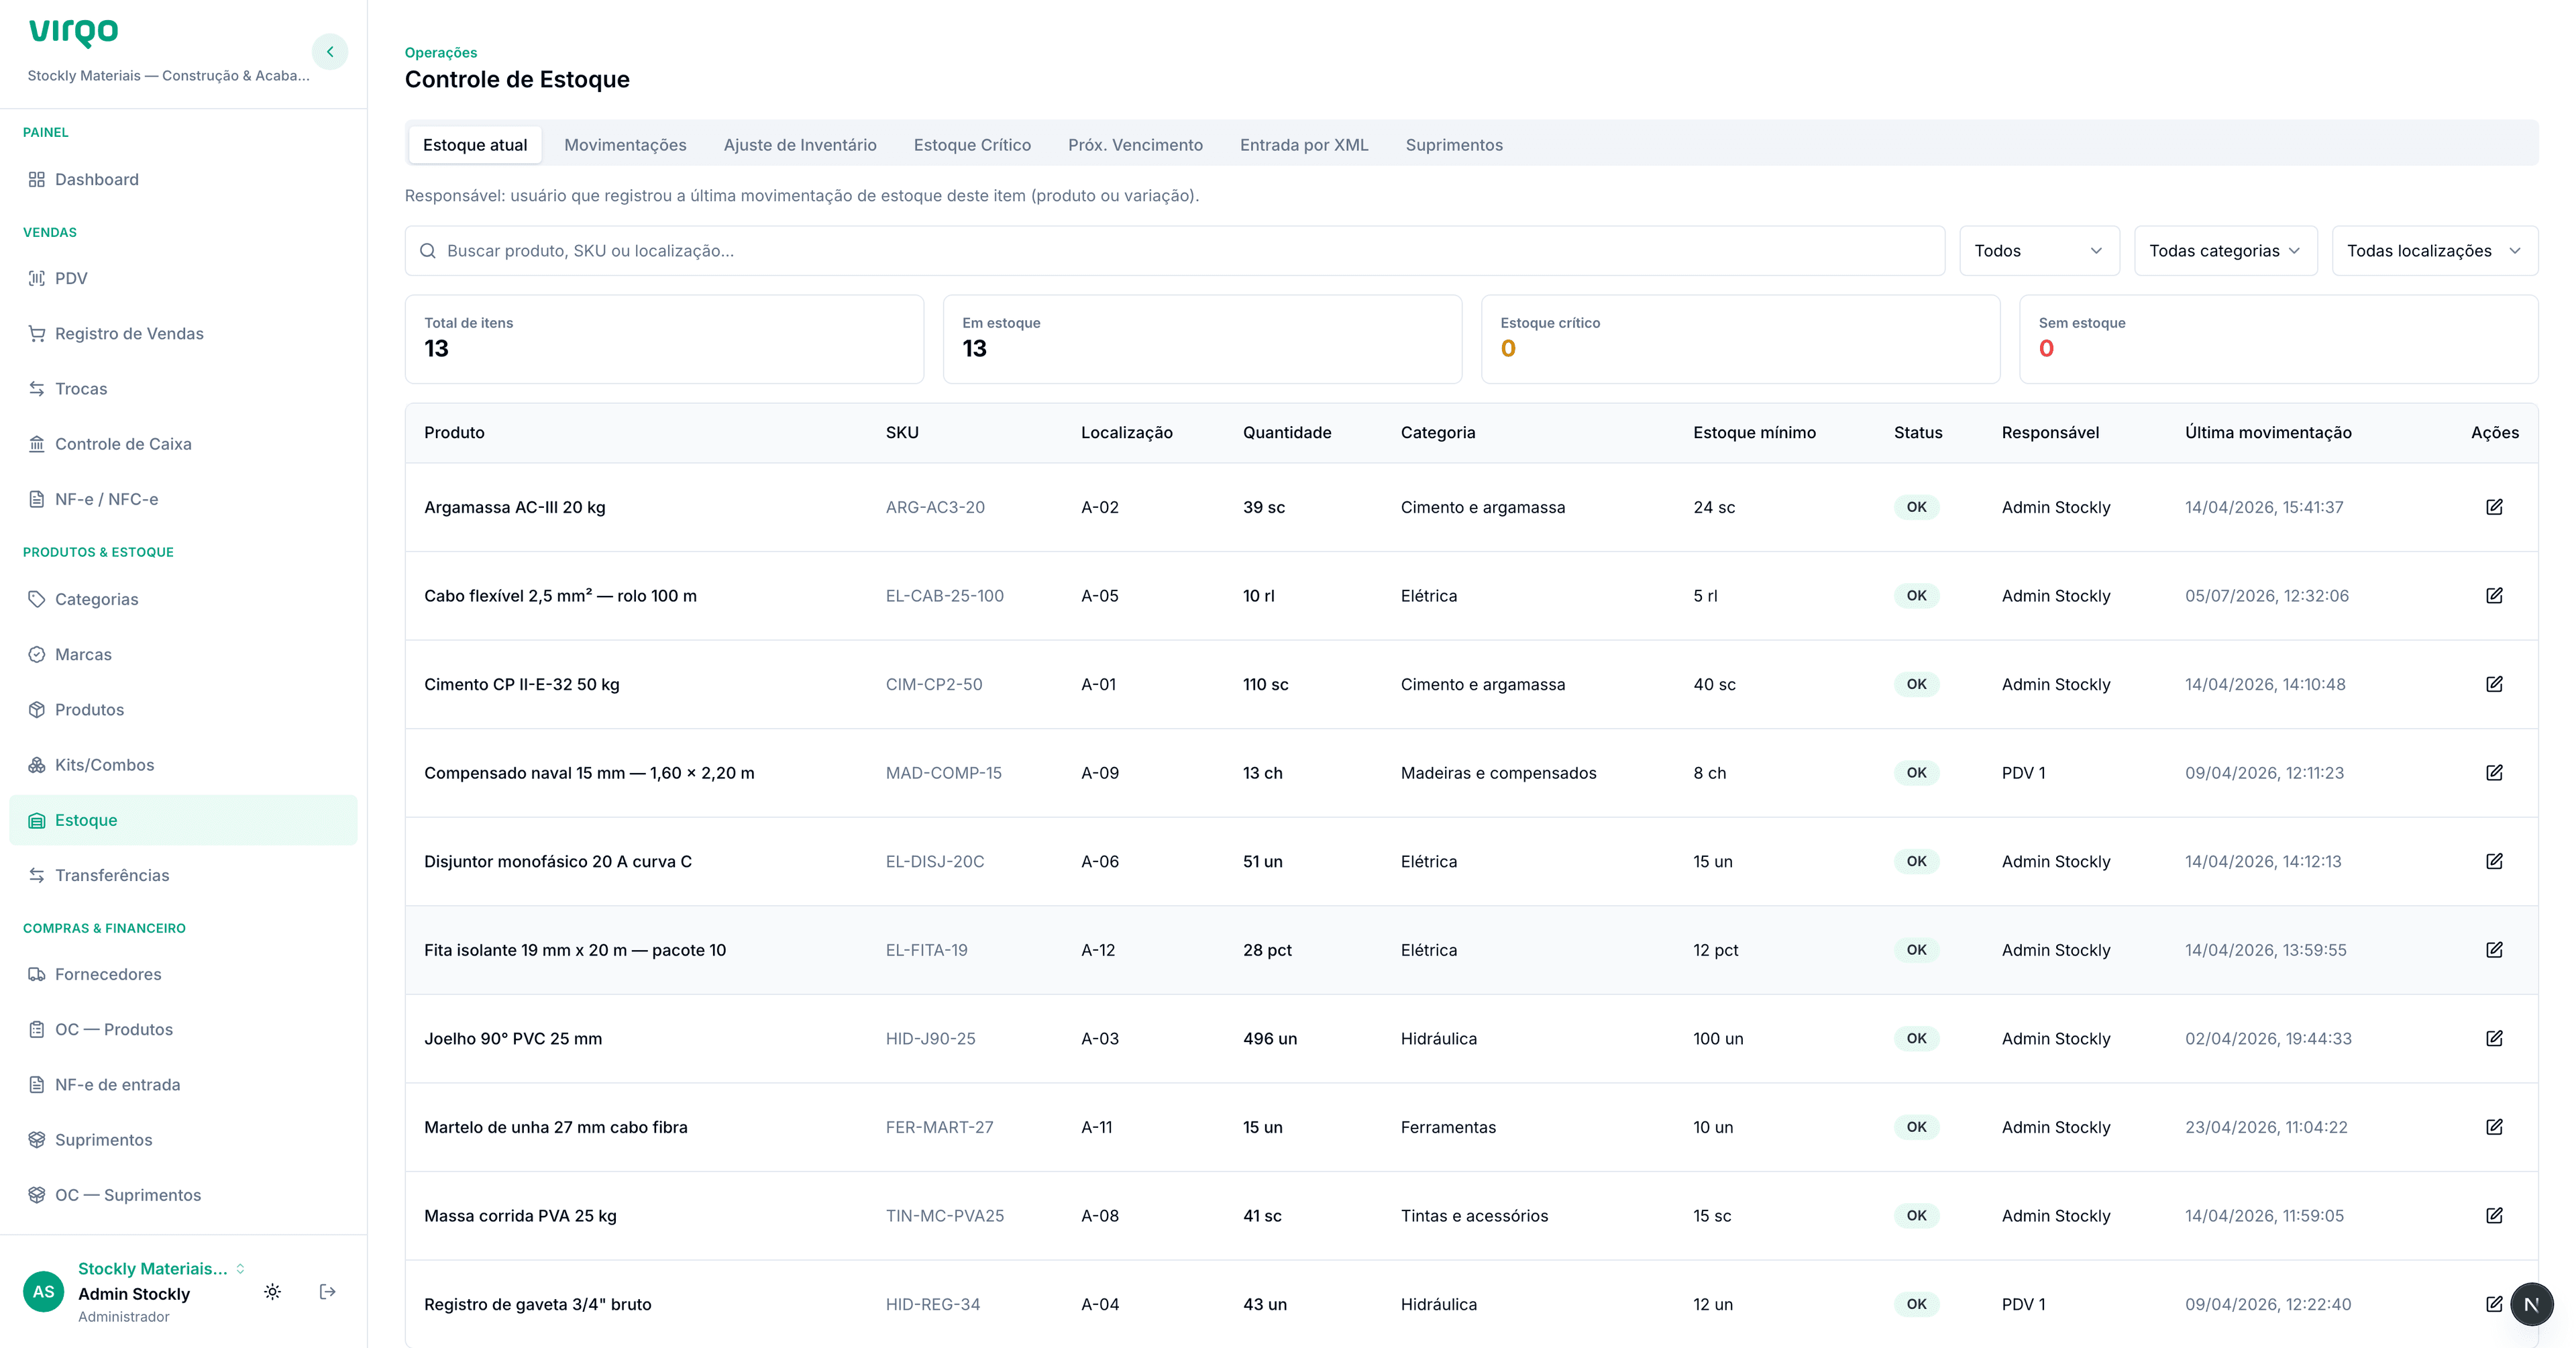Screen dimensions: 2576x1348
Task: Open the Entrada por XML tab
Action: (x=1304, y=145)
